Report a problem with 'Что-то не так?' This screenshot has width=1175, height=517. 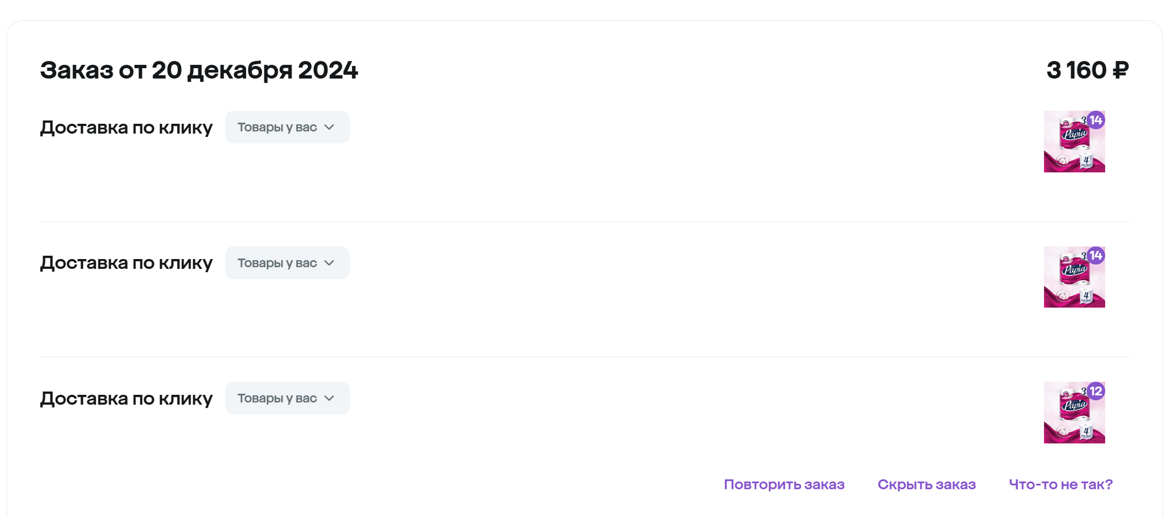(x=1061, y=484)
